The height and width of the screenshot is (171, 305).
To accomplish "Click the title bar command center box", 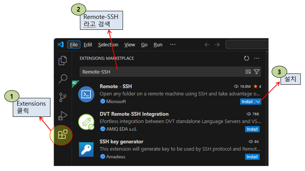I will pos(247,44).
